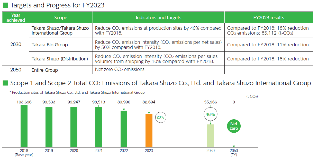This screenshot has width=318, height=159.
Task: Click the 103,696 value above the 2018 bar
Action: click(x=24, y=102)
